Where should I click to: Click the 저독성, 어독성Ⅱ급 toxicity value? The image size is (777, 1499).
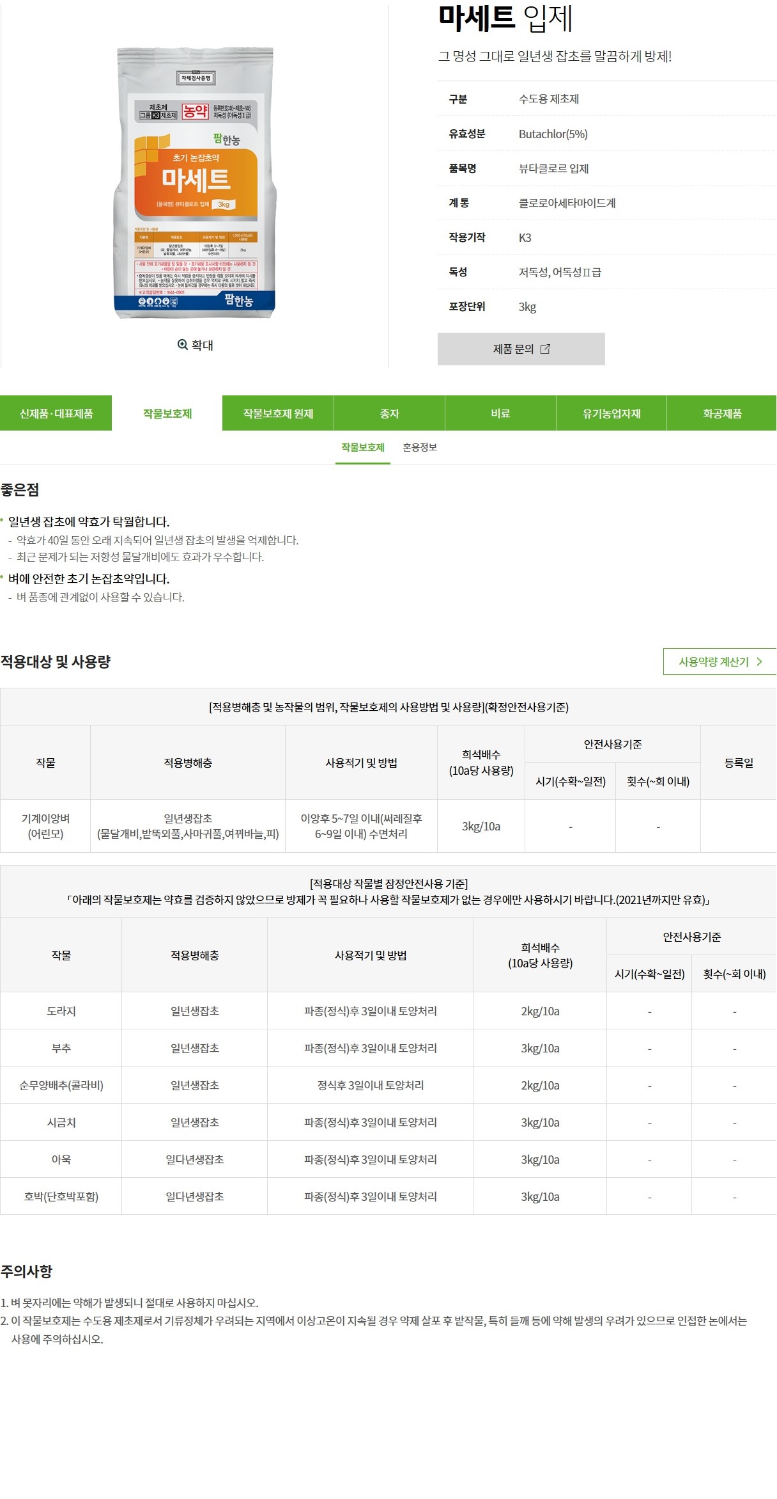tap(560, 272)
